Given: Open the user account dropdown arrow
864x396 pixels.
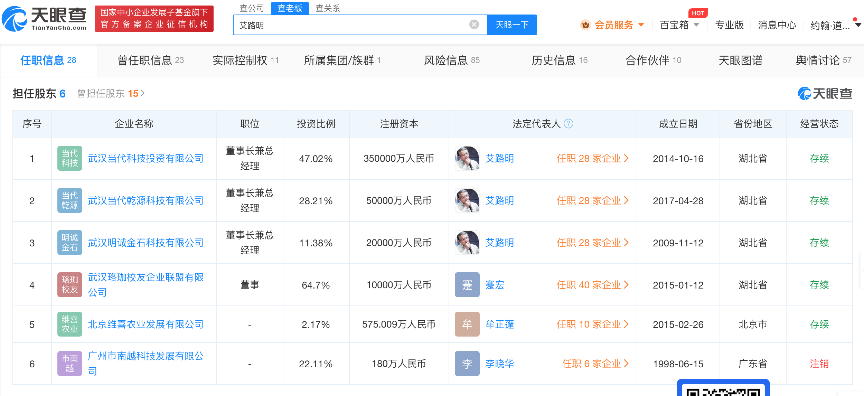Looking at the screenshot, I should (x=858, y=25).
